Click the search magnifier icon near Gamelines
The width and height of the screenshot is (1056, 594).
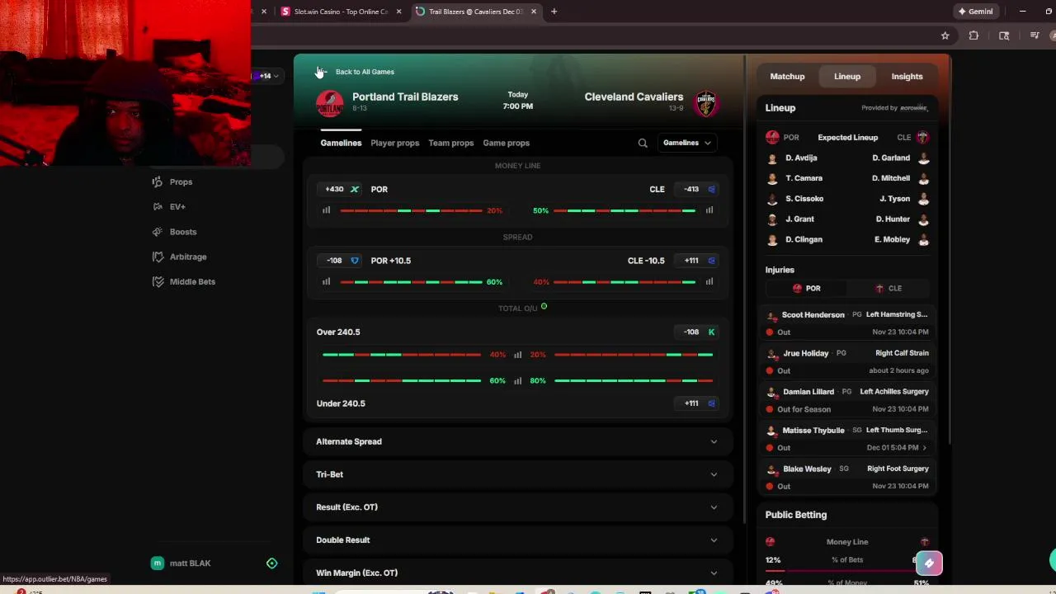[643, 143]
